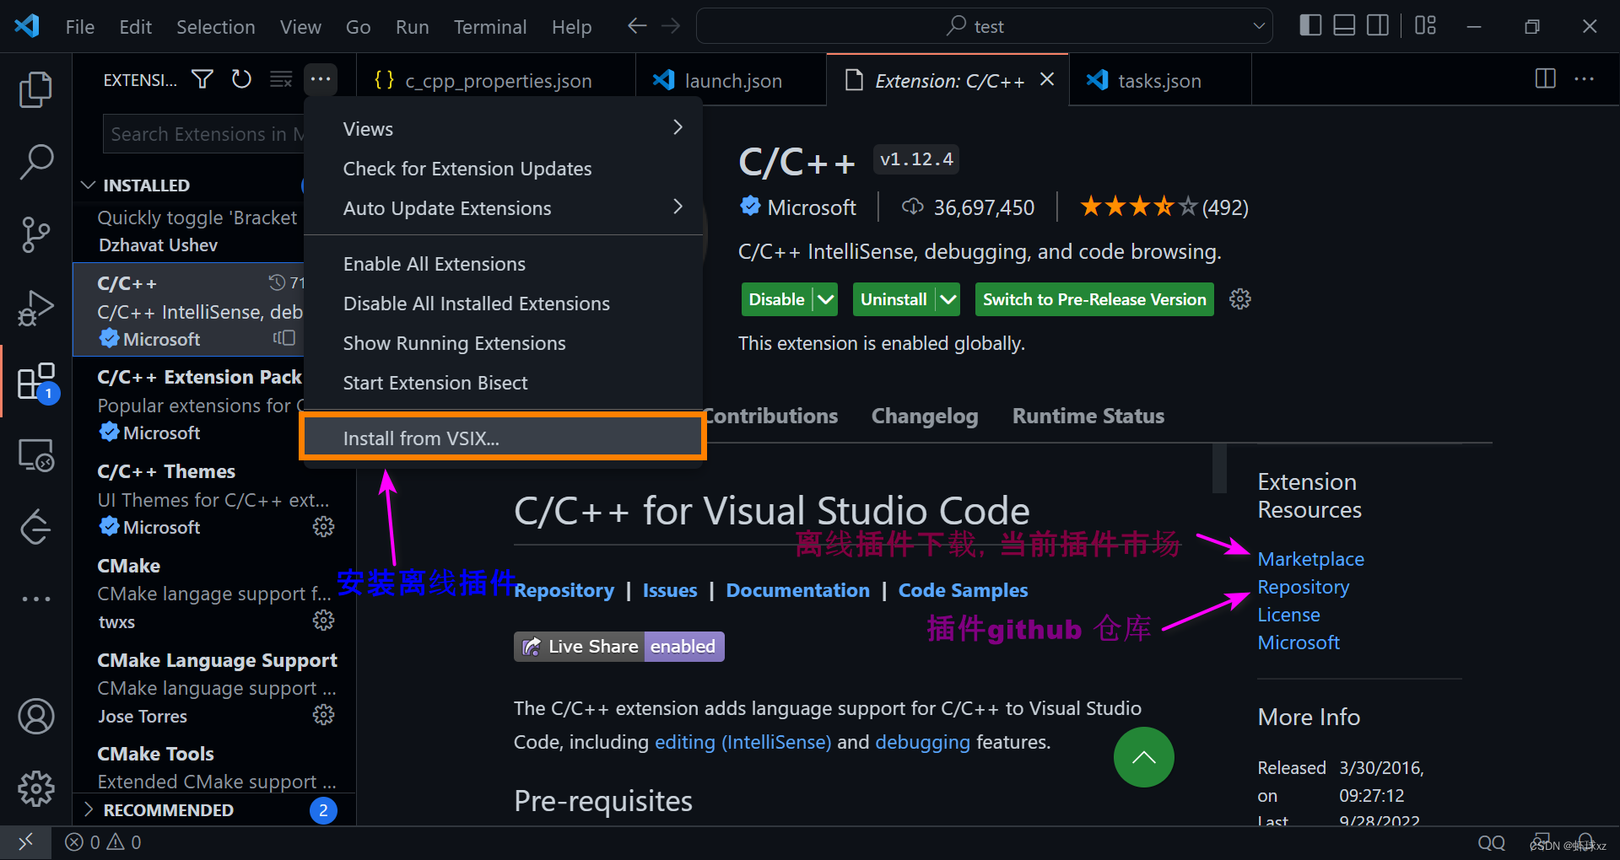
Task: Choose Start Extension Bisect
Action: (503, 383)
